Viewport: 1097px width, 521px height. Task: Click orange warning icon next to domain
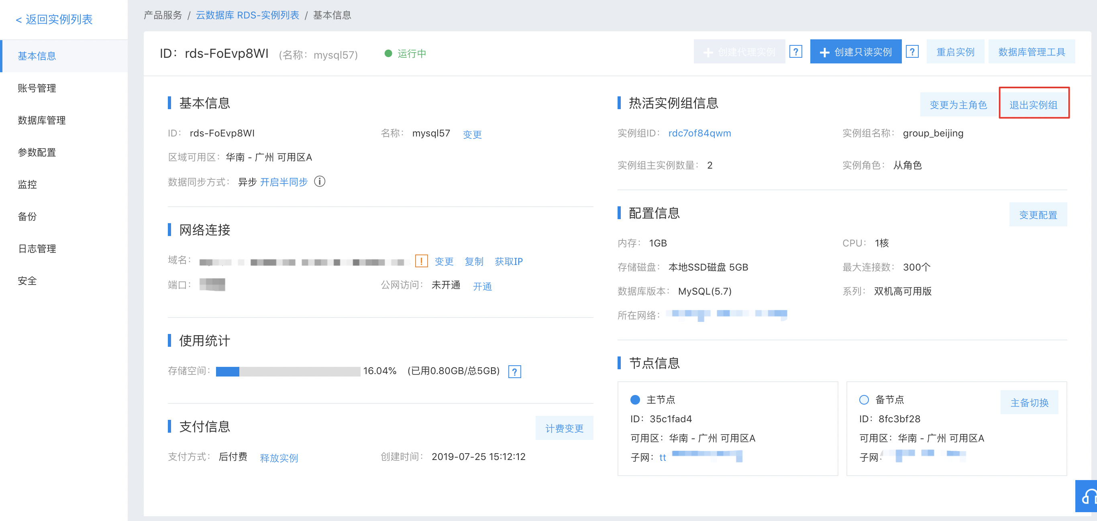pos(421,261)
